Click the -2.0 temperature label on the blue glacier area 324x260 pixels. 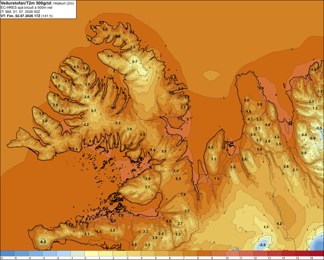tap(262, 245)
